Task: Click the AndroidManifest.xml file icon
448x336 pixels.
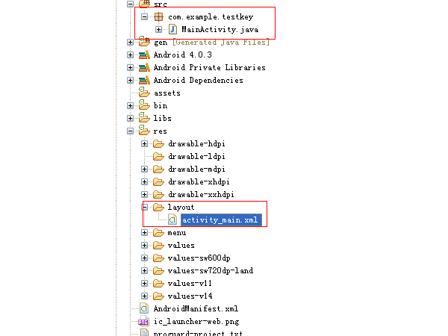Action: (x=145, y=308)
